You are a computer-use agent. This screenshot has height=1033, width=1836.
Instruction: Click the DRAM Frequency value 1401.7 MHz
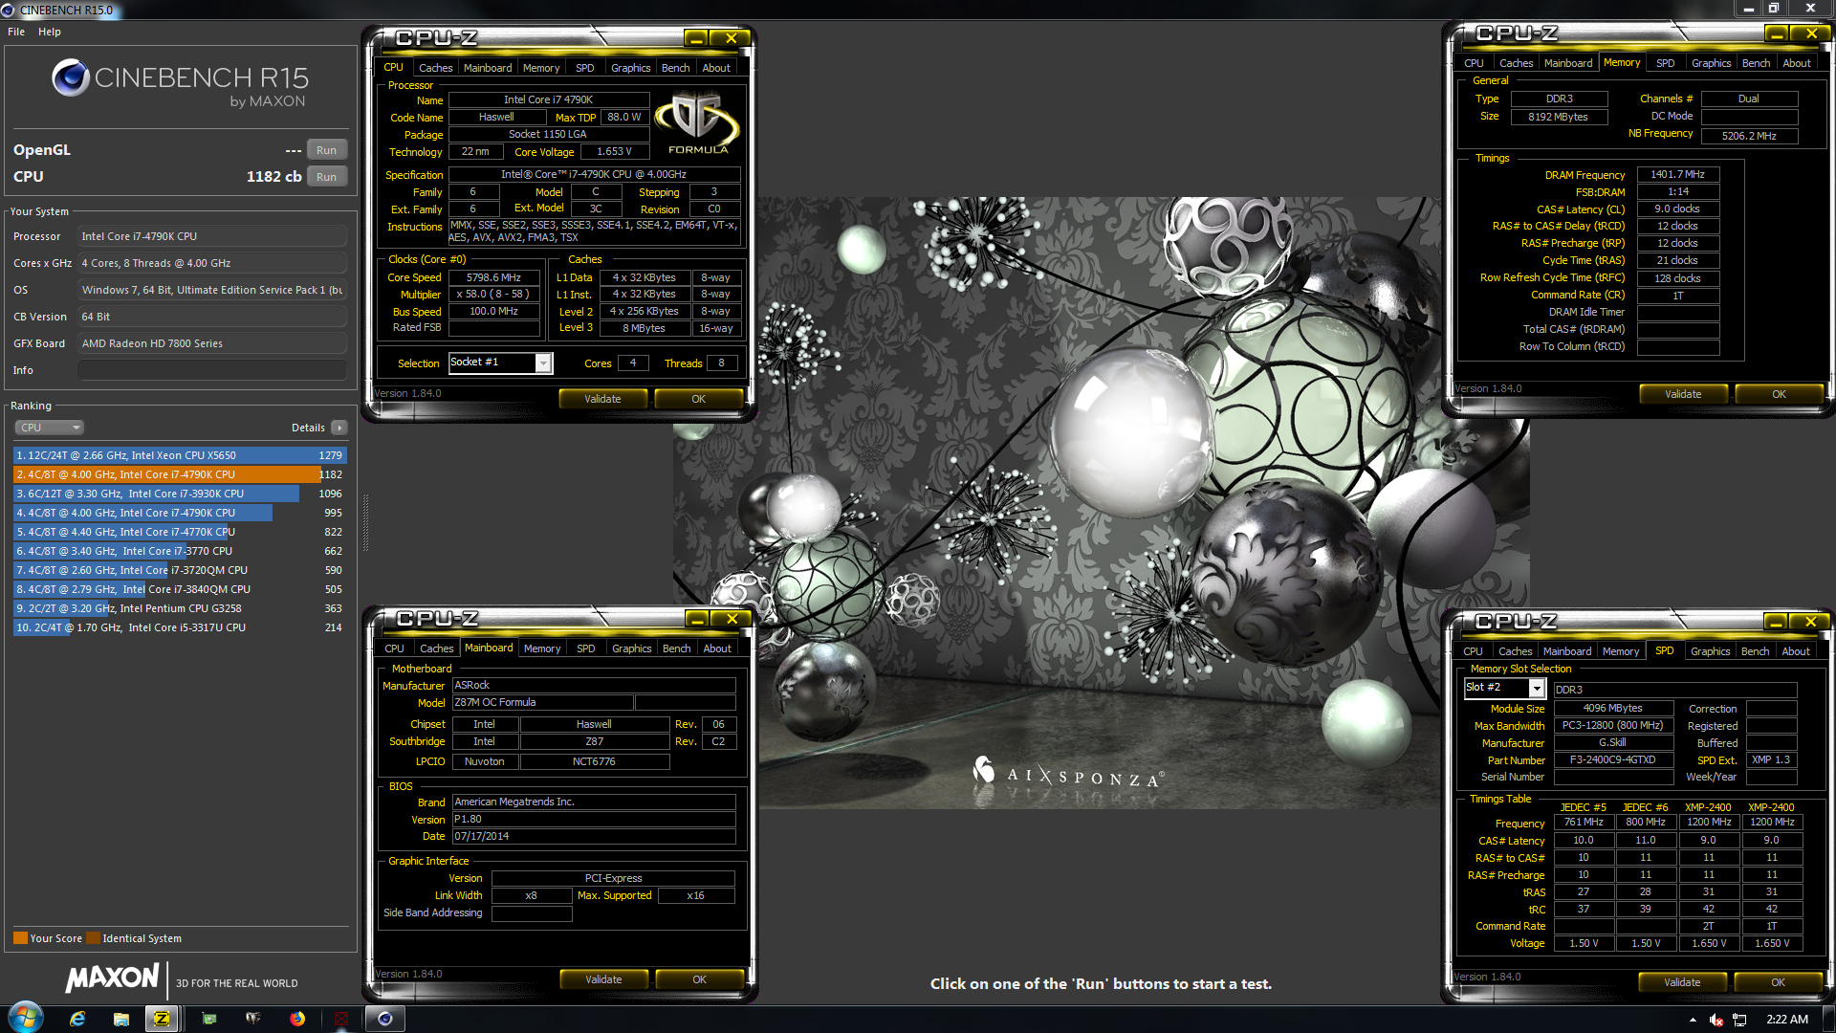(x=1677, y=175)
